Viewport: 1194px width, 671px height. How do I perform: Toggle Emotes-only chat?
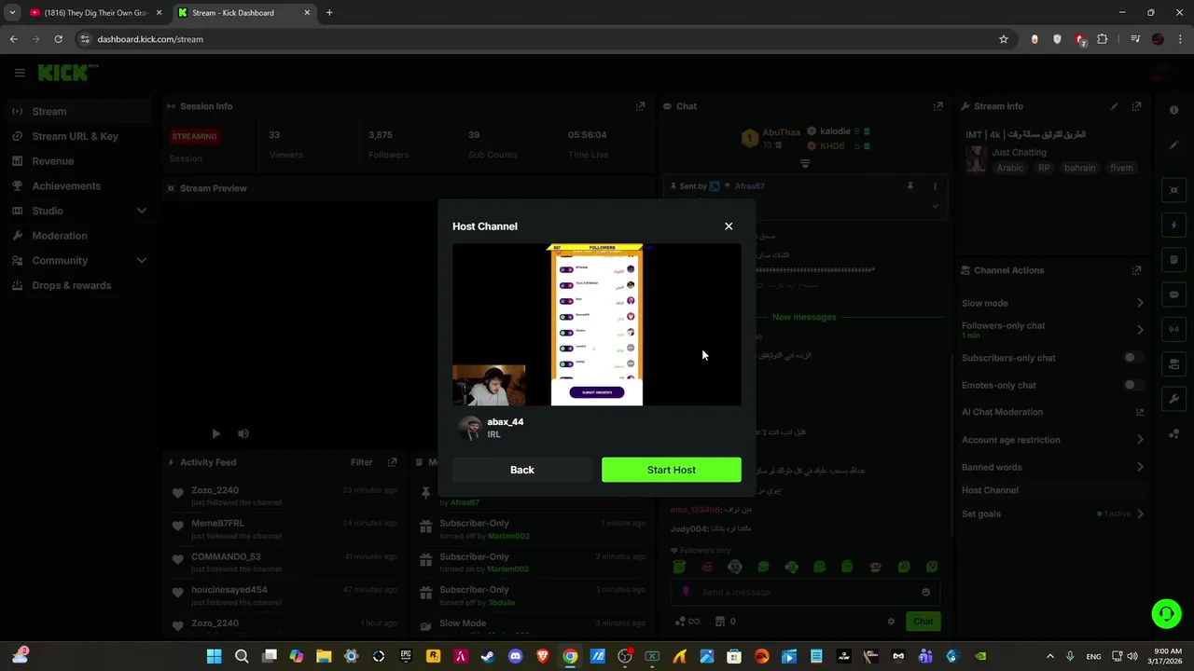1132,385
